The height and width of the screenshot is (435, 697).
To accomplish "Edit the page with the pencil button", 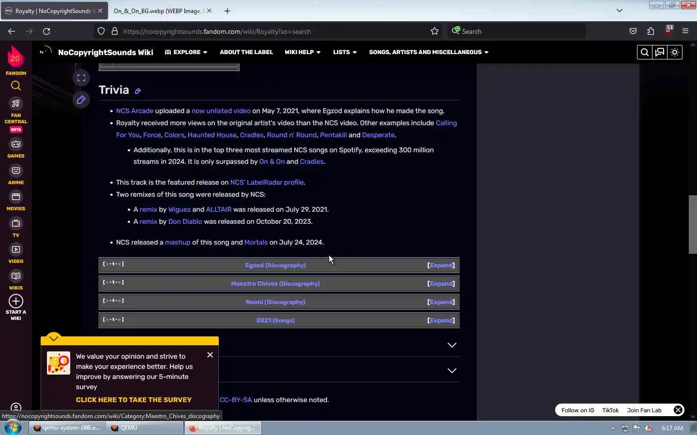I will (x=81, y=100).
